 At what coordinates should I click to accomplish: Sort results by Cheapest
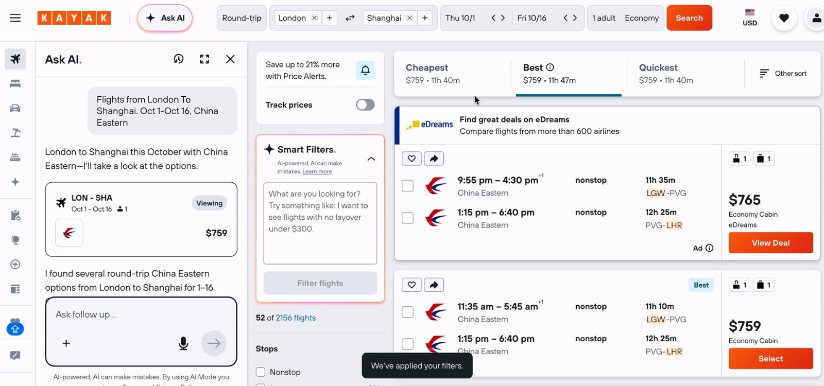453,74
